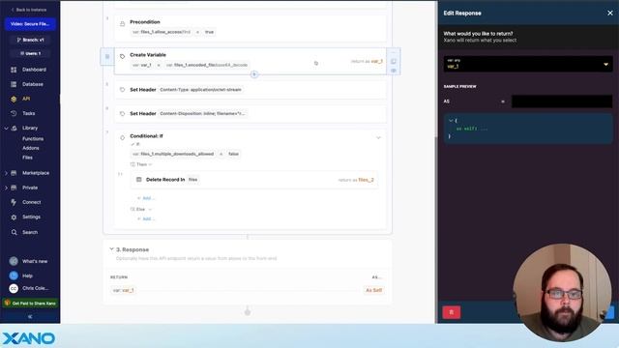The image size is (619, 348).
Task: Collapse the Conditional: If step chevron
Action: coord(378,137)
